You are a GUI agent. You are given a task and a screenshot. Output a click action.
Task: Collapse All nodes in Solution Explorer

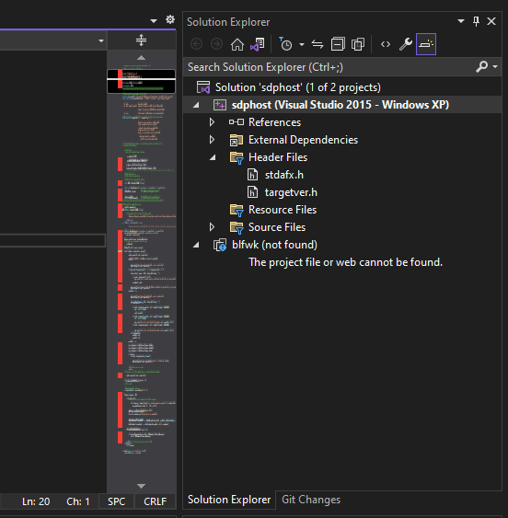pyautogui.click(x=338, y=44)
